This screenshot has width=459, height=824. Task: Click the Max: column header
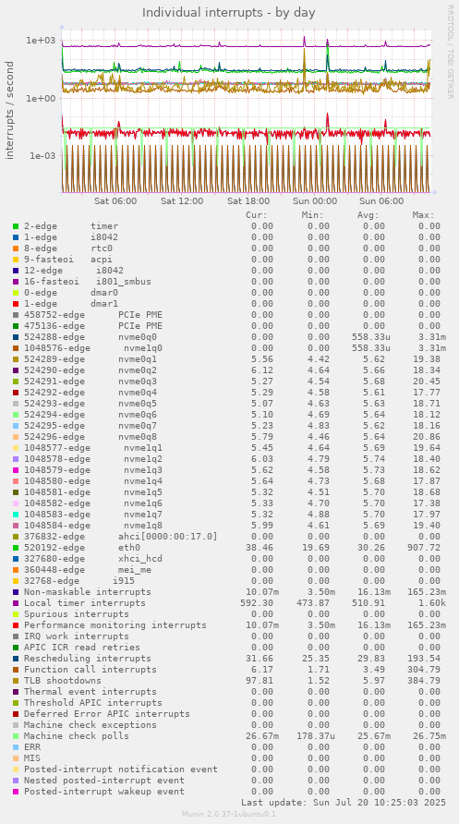tap(423, 215)
